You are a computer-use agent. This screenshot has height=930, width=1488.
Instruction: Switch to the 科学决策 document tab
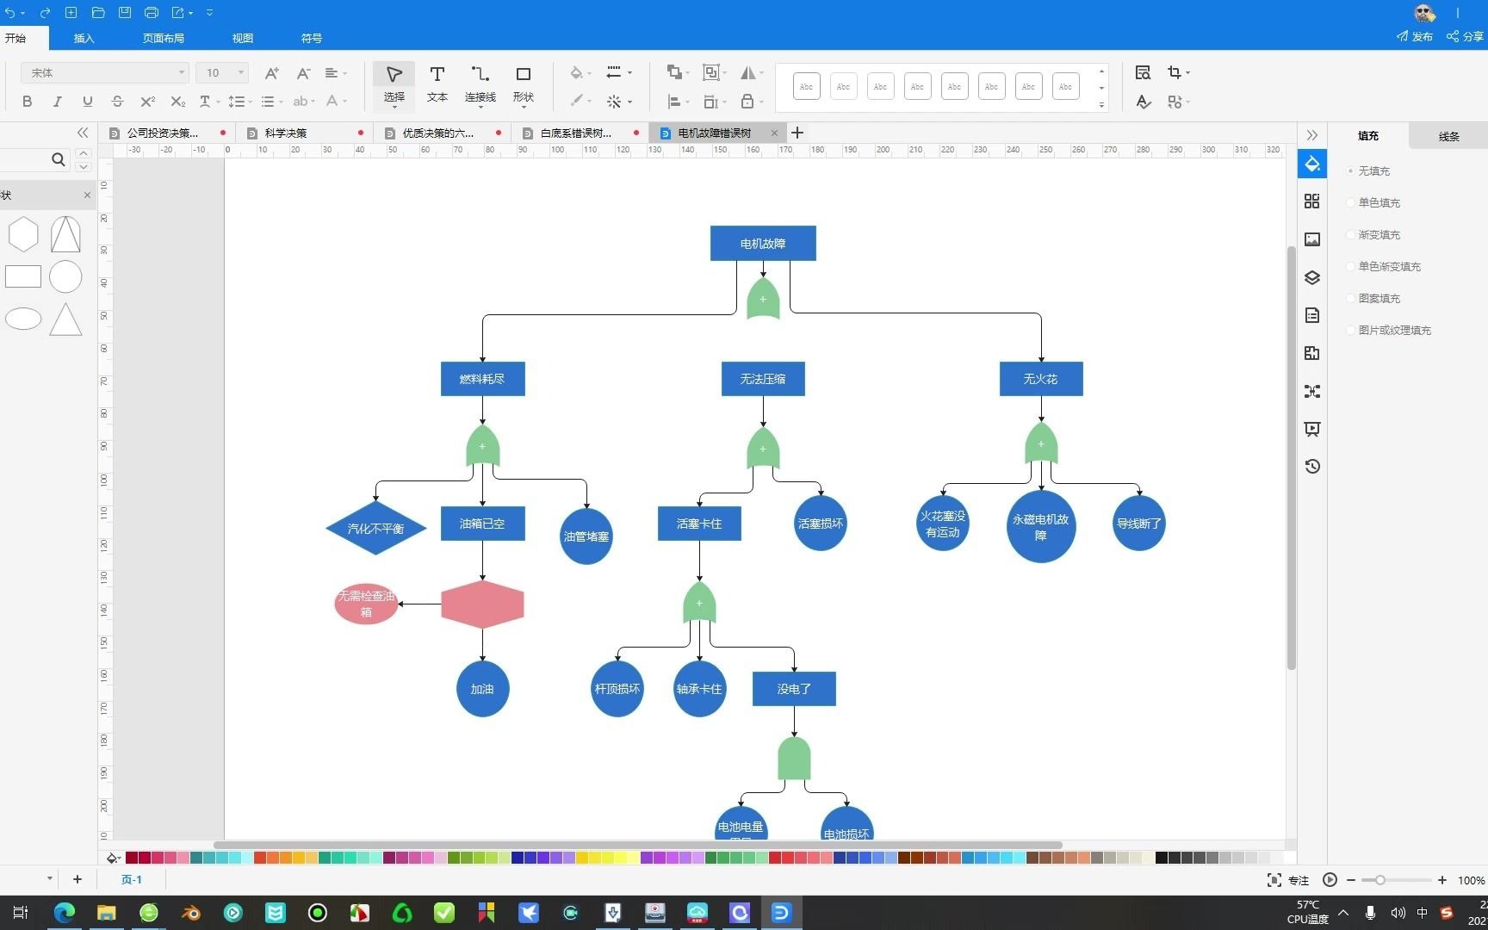coord(304,133)
